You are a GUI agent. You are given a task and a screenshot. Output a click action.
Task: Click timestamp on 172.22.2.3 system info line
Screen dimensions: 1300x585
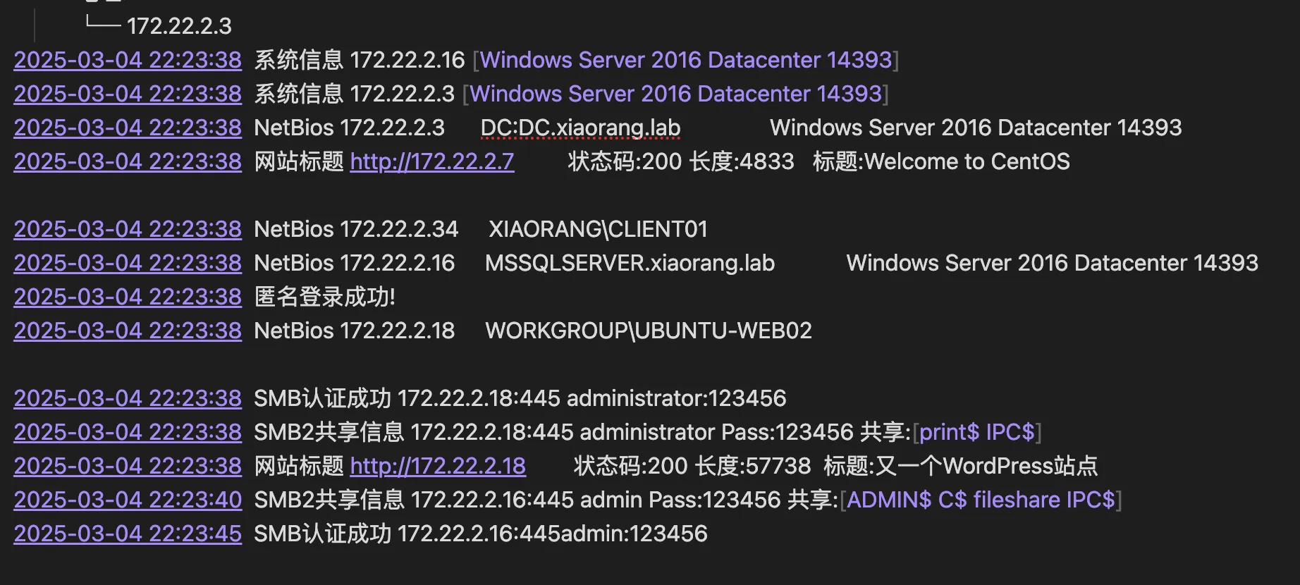coord(128,94)
